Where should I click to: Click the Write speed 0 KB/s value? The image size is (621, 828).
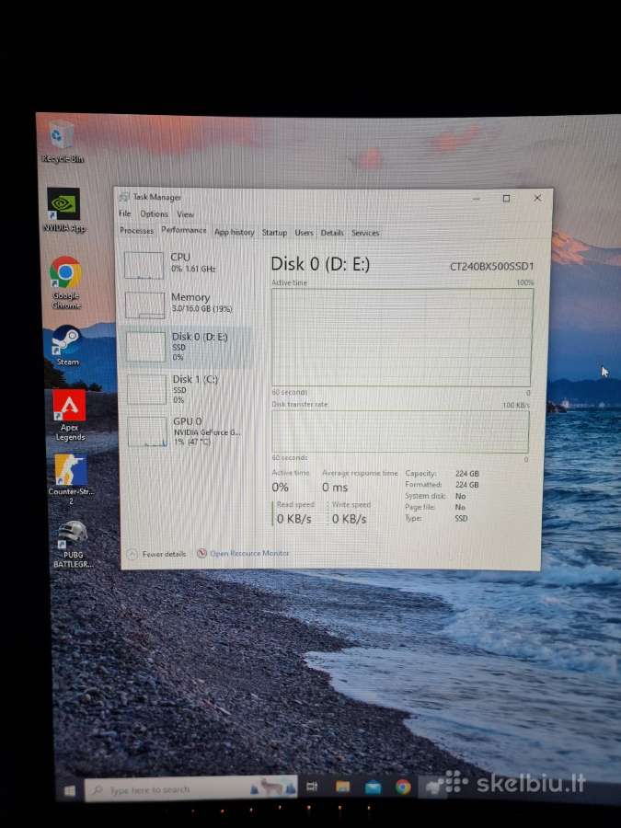point(349,519)
